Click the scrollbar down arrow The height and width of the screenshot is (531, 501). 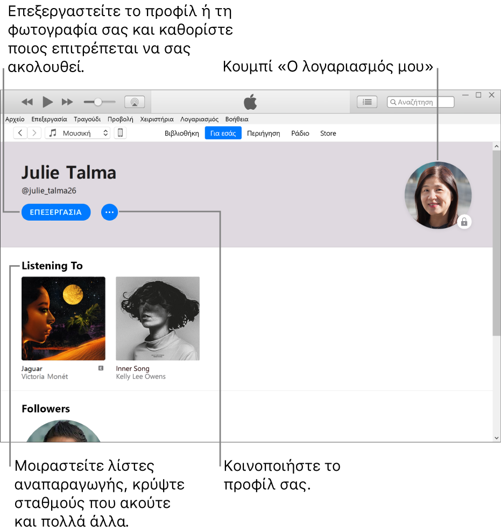pyautogui.click(x=497, y=438)
